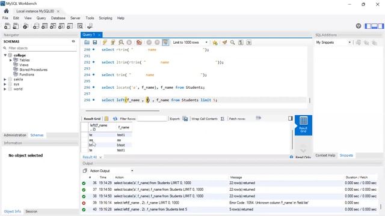Switch to the Query 1 tab

(x=88, y=35)
